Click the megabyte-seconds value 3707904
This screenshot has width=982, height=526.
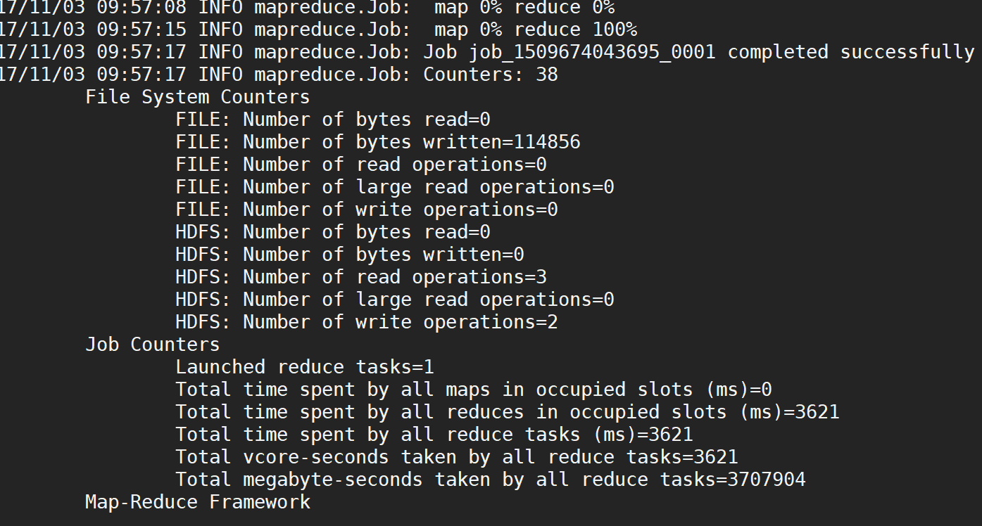(767, 480)
